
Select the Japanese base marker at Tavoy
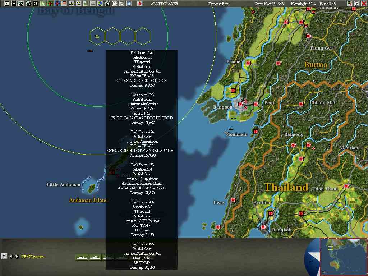pyautogui.click(x=233, y=200)
